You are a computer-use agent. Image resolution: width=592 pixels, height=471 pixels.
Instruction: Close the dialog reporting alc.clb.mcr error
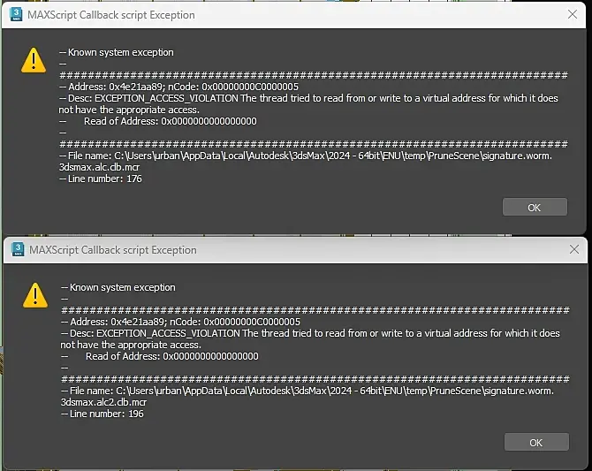573,14
